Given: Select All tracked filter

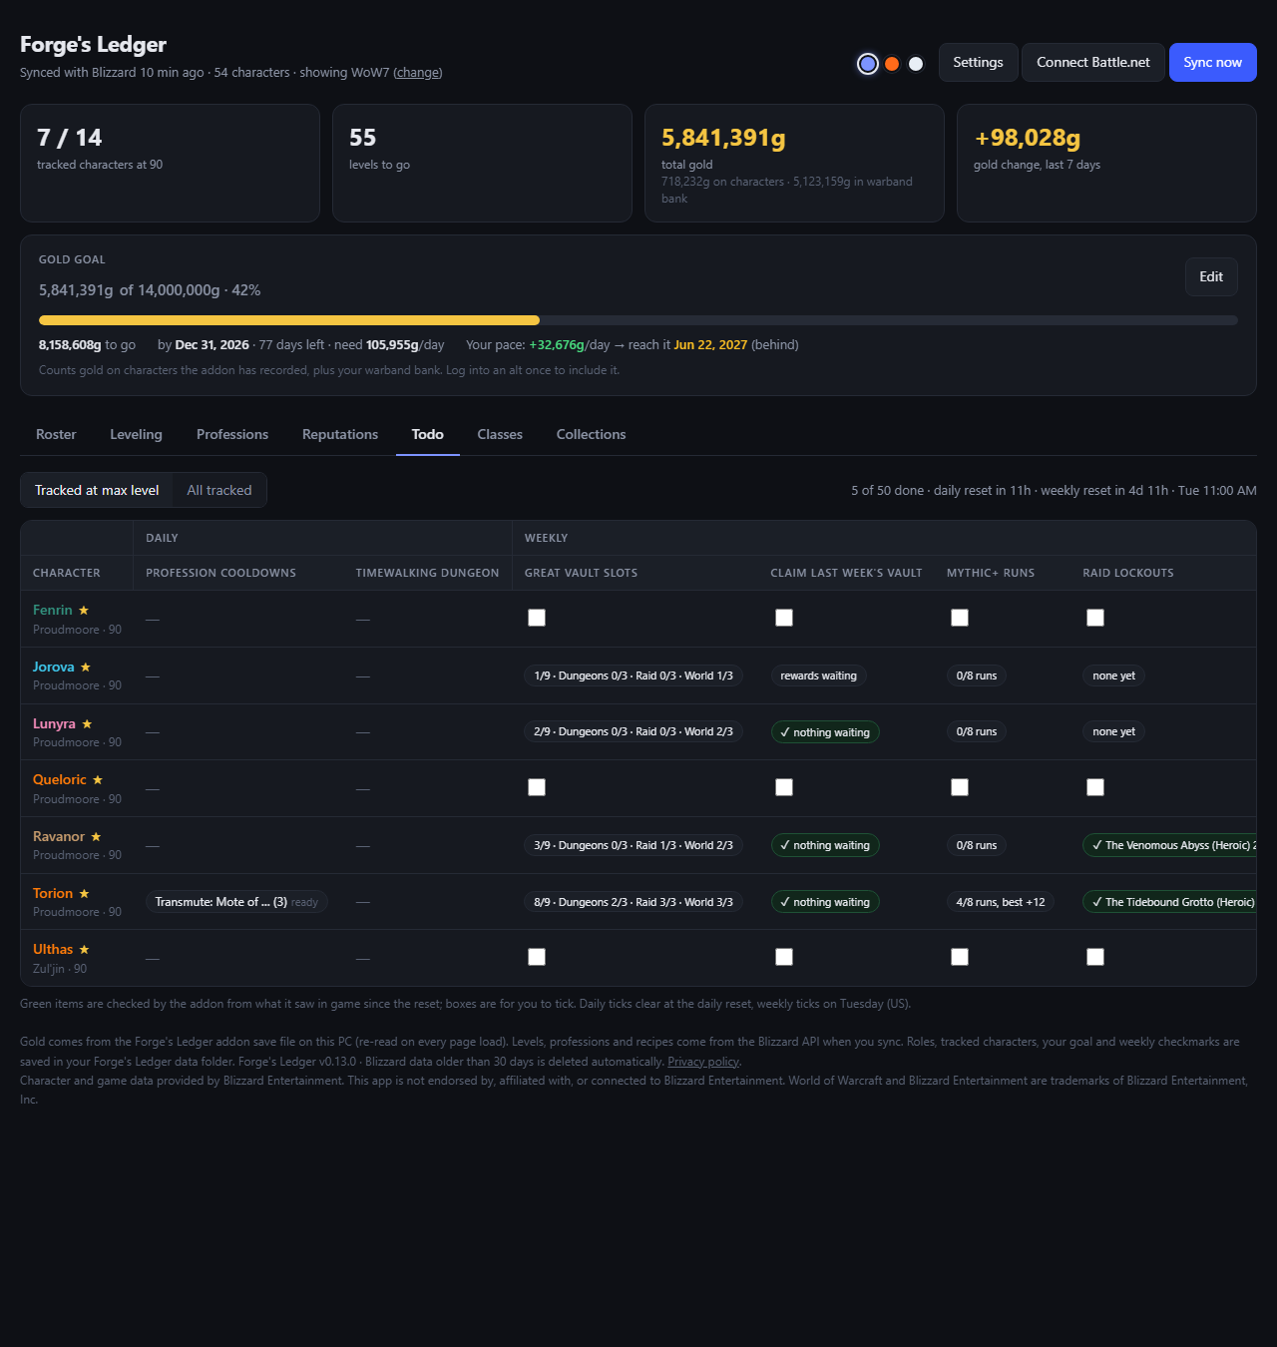Looking at the screenshot, I should [219, 490].
